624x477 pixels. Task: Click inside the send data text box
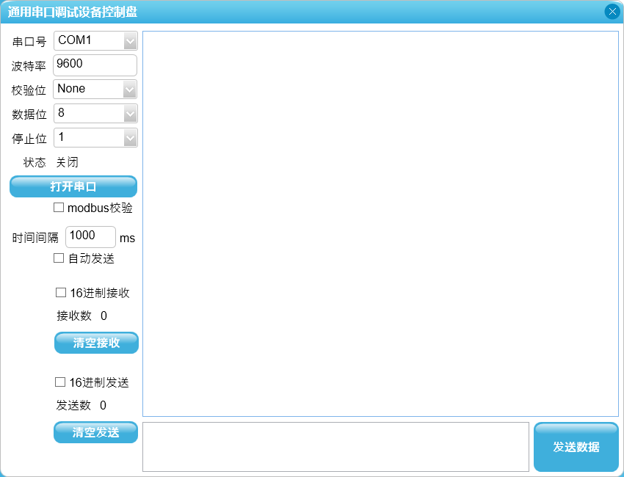tap(335, 446)
